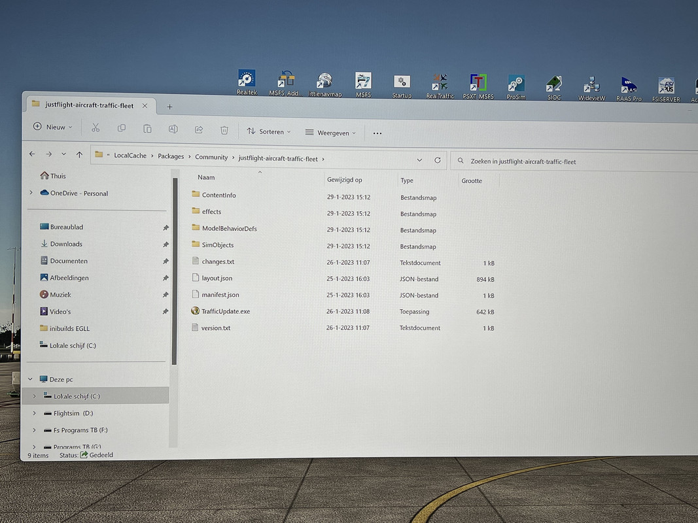This screenshot has height=523, width=698.
Task: Sort by the Gewijzigd op column
Action: 345,180
